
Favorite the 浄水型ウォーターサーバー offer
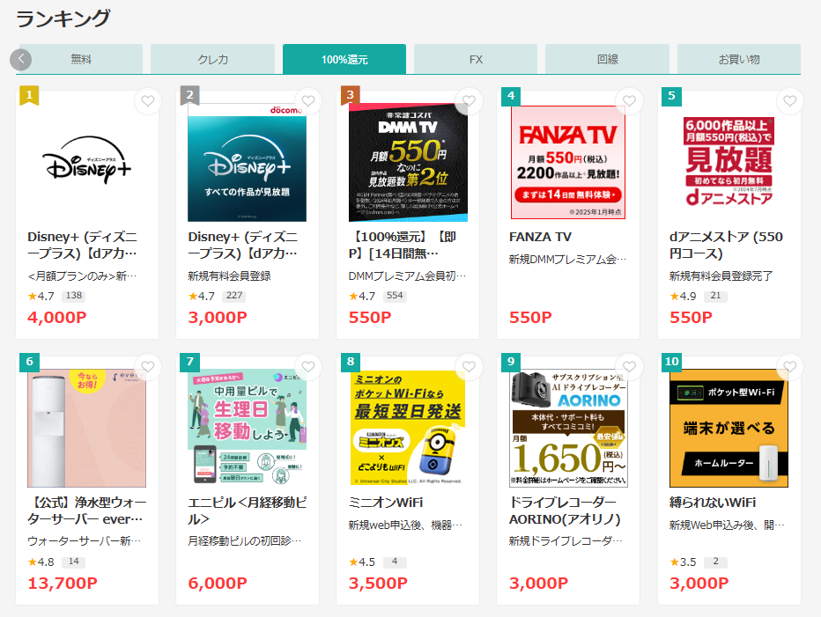point(148,366)
